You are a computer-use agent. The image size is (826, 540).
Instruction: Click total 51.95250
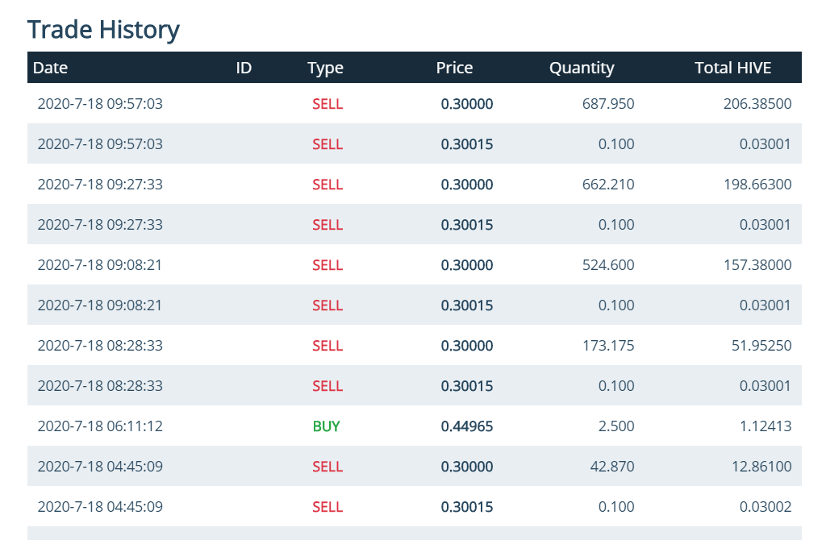(761, 345)
